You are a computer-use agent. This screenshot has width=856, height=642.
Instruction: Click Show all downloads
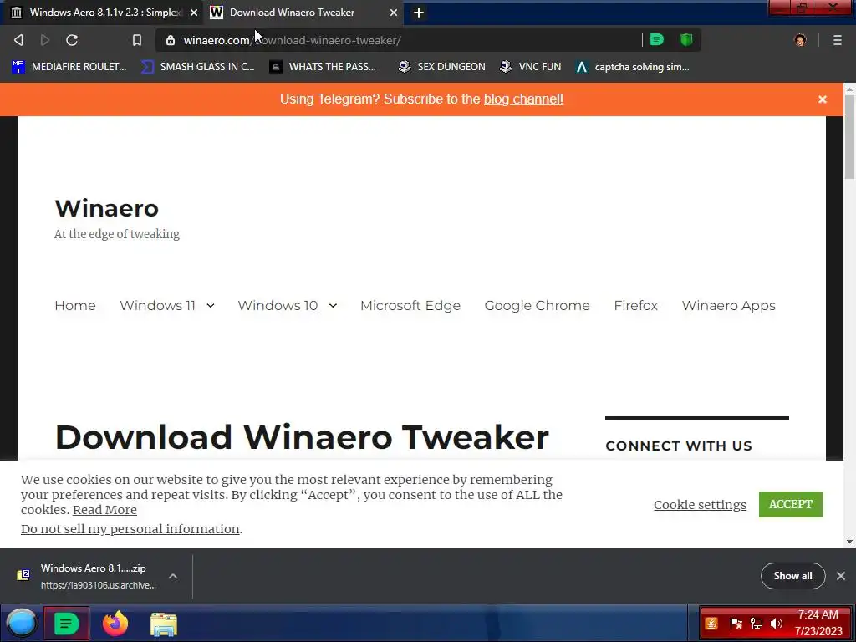792,576
